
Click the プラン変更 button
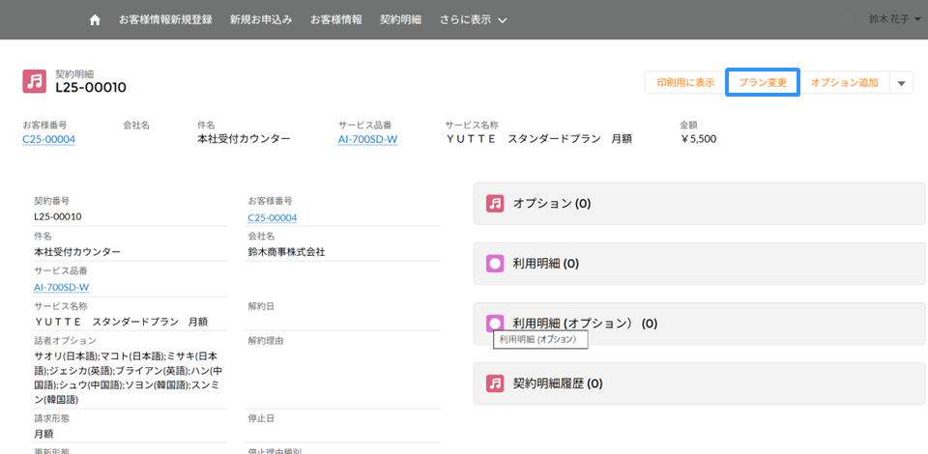tap(763, 83)
